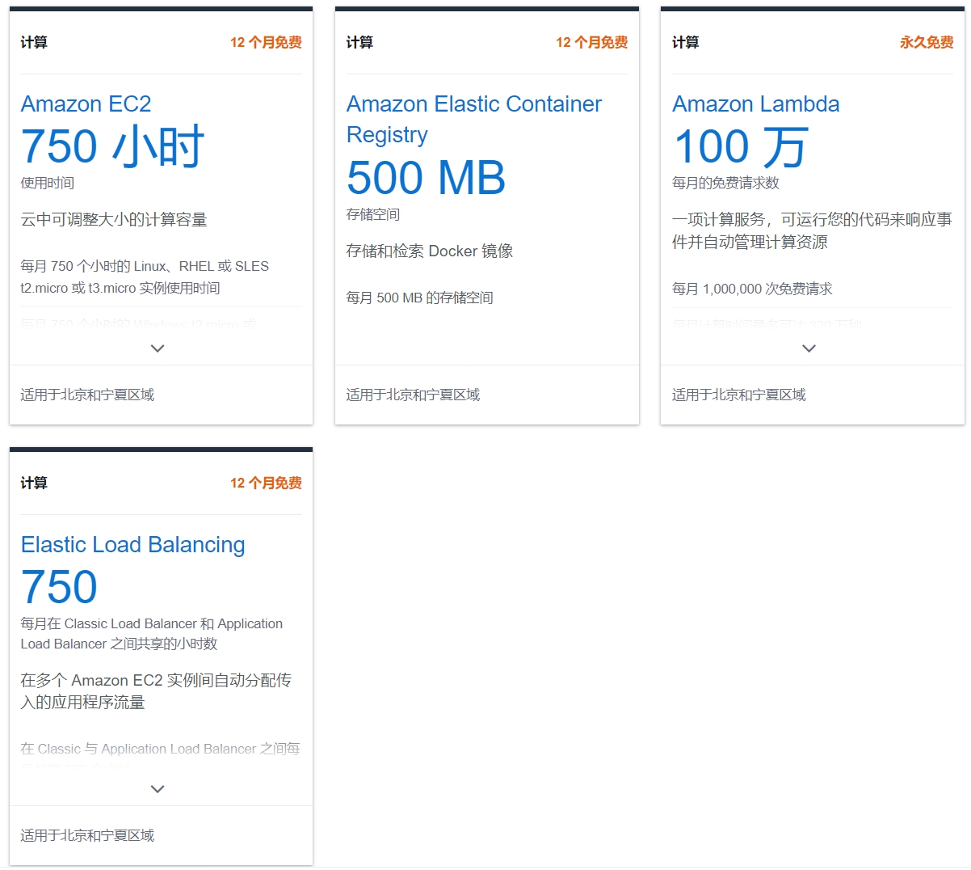This screenshot has width=971, height=870.
Task: Click '永久免费' label on Lambda card
Action: point(927,43)
